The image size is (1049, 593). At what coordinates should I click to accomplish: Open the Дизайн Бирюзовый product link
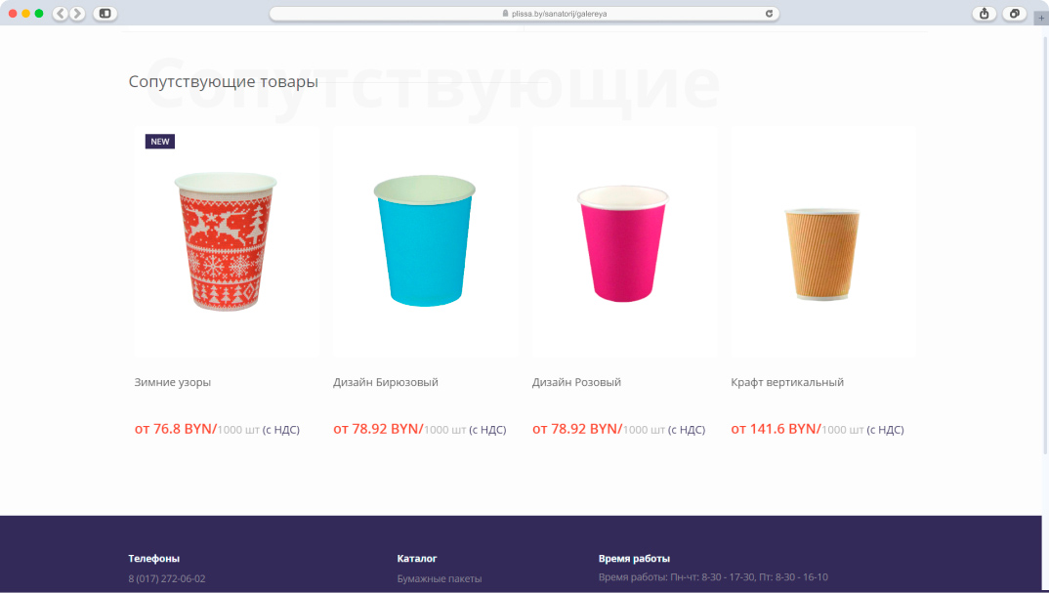386,382
